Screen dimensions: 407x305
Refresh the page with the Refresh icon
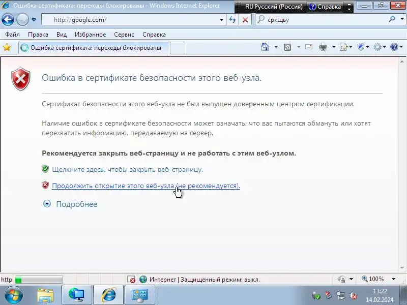pyautogui.click(x=232, y=20)
